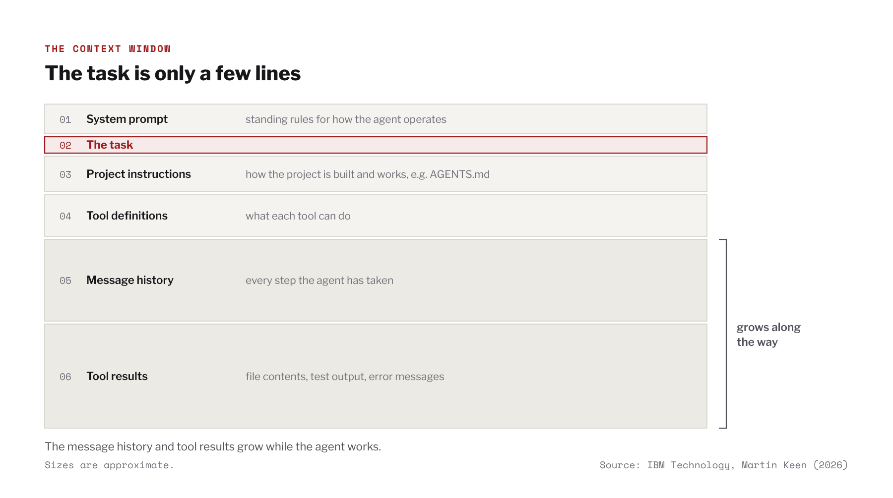The height and width of the screenshot is (498, 893).
Task: Click the number '01' in the first row
Action: click(x=65, y=119)
